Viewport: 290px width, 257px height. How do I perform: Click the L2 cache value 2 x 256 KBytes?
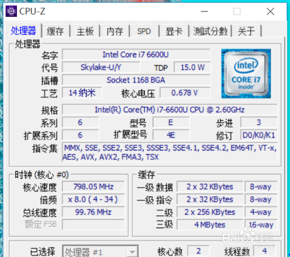[x=210, y=212]
